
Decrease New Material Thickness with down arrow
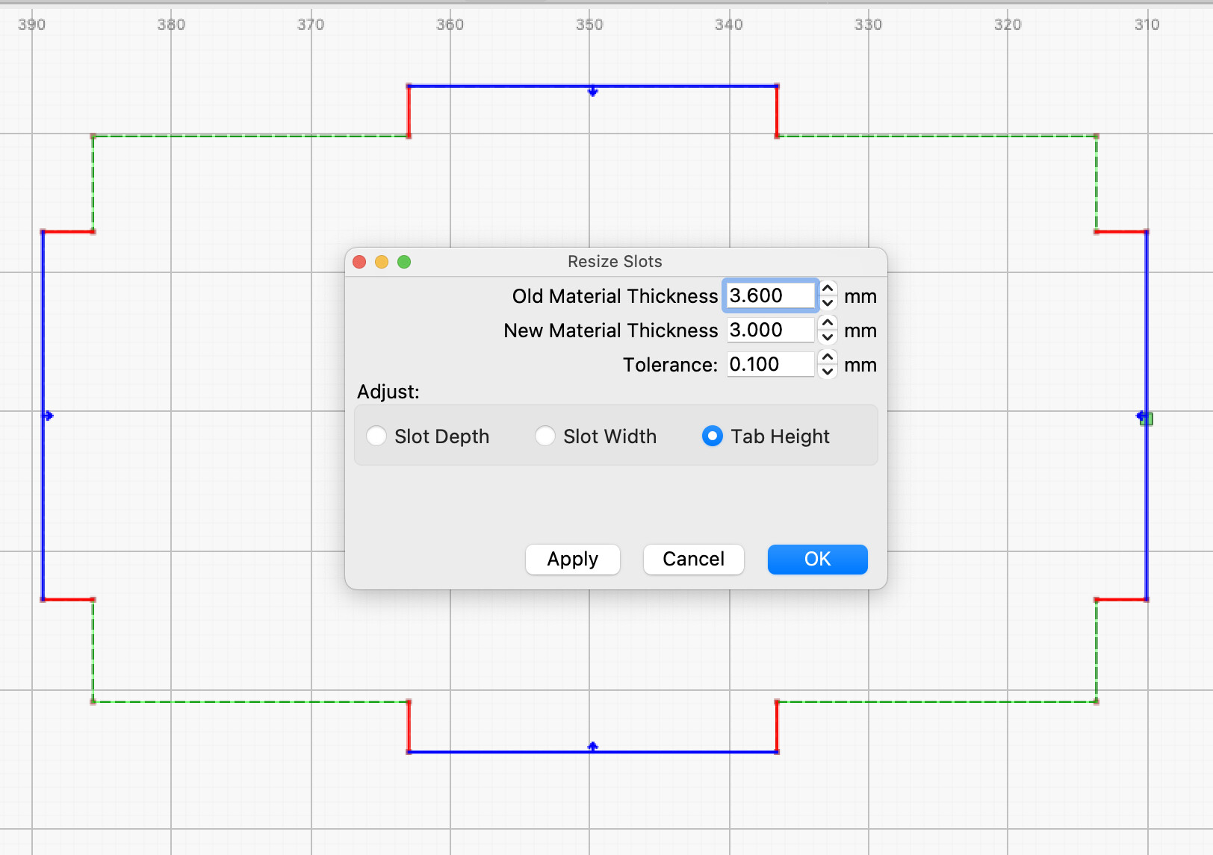pos(828,337)
